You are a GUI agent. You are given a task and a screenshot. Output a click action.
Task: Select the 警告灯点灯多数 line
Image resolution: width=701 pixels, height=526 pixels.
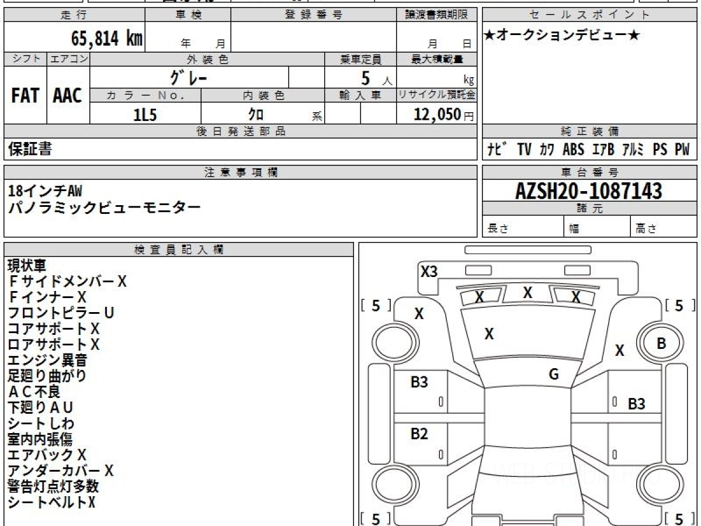click(54, 487)
